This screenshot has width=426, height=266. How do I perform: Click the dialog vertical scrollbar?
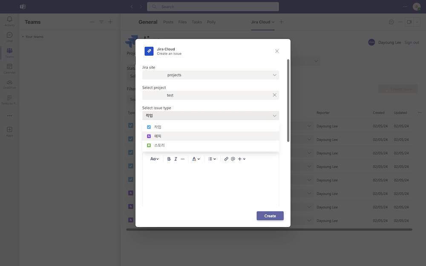click(288, 100)
